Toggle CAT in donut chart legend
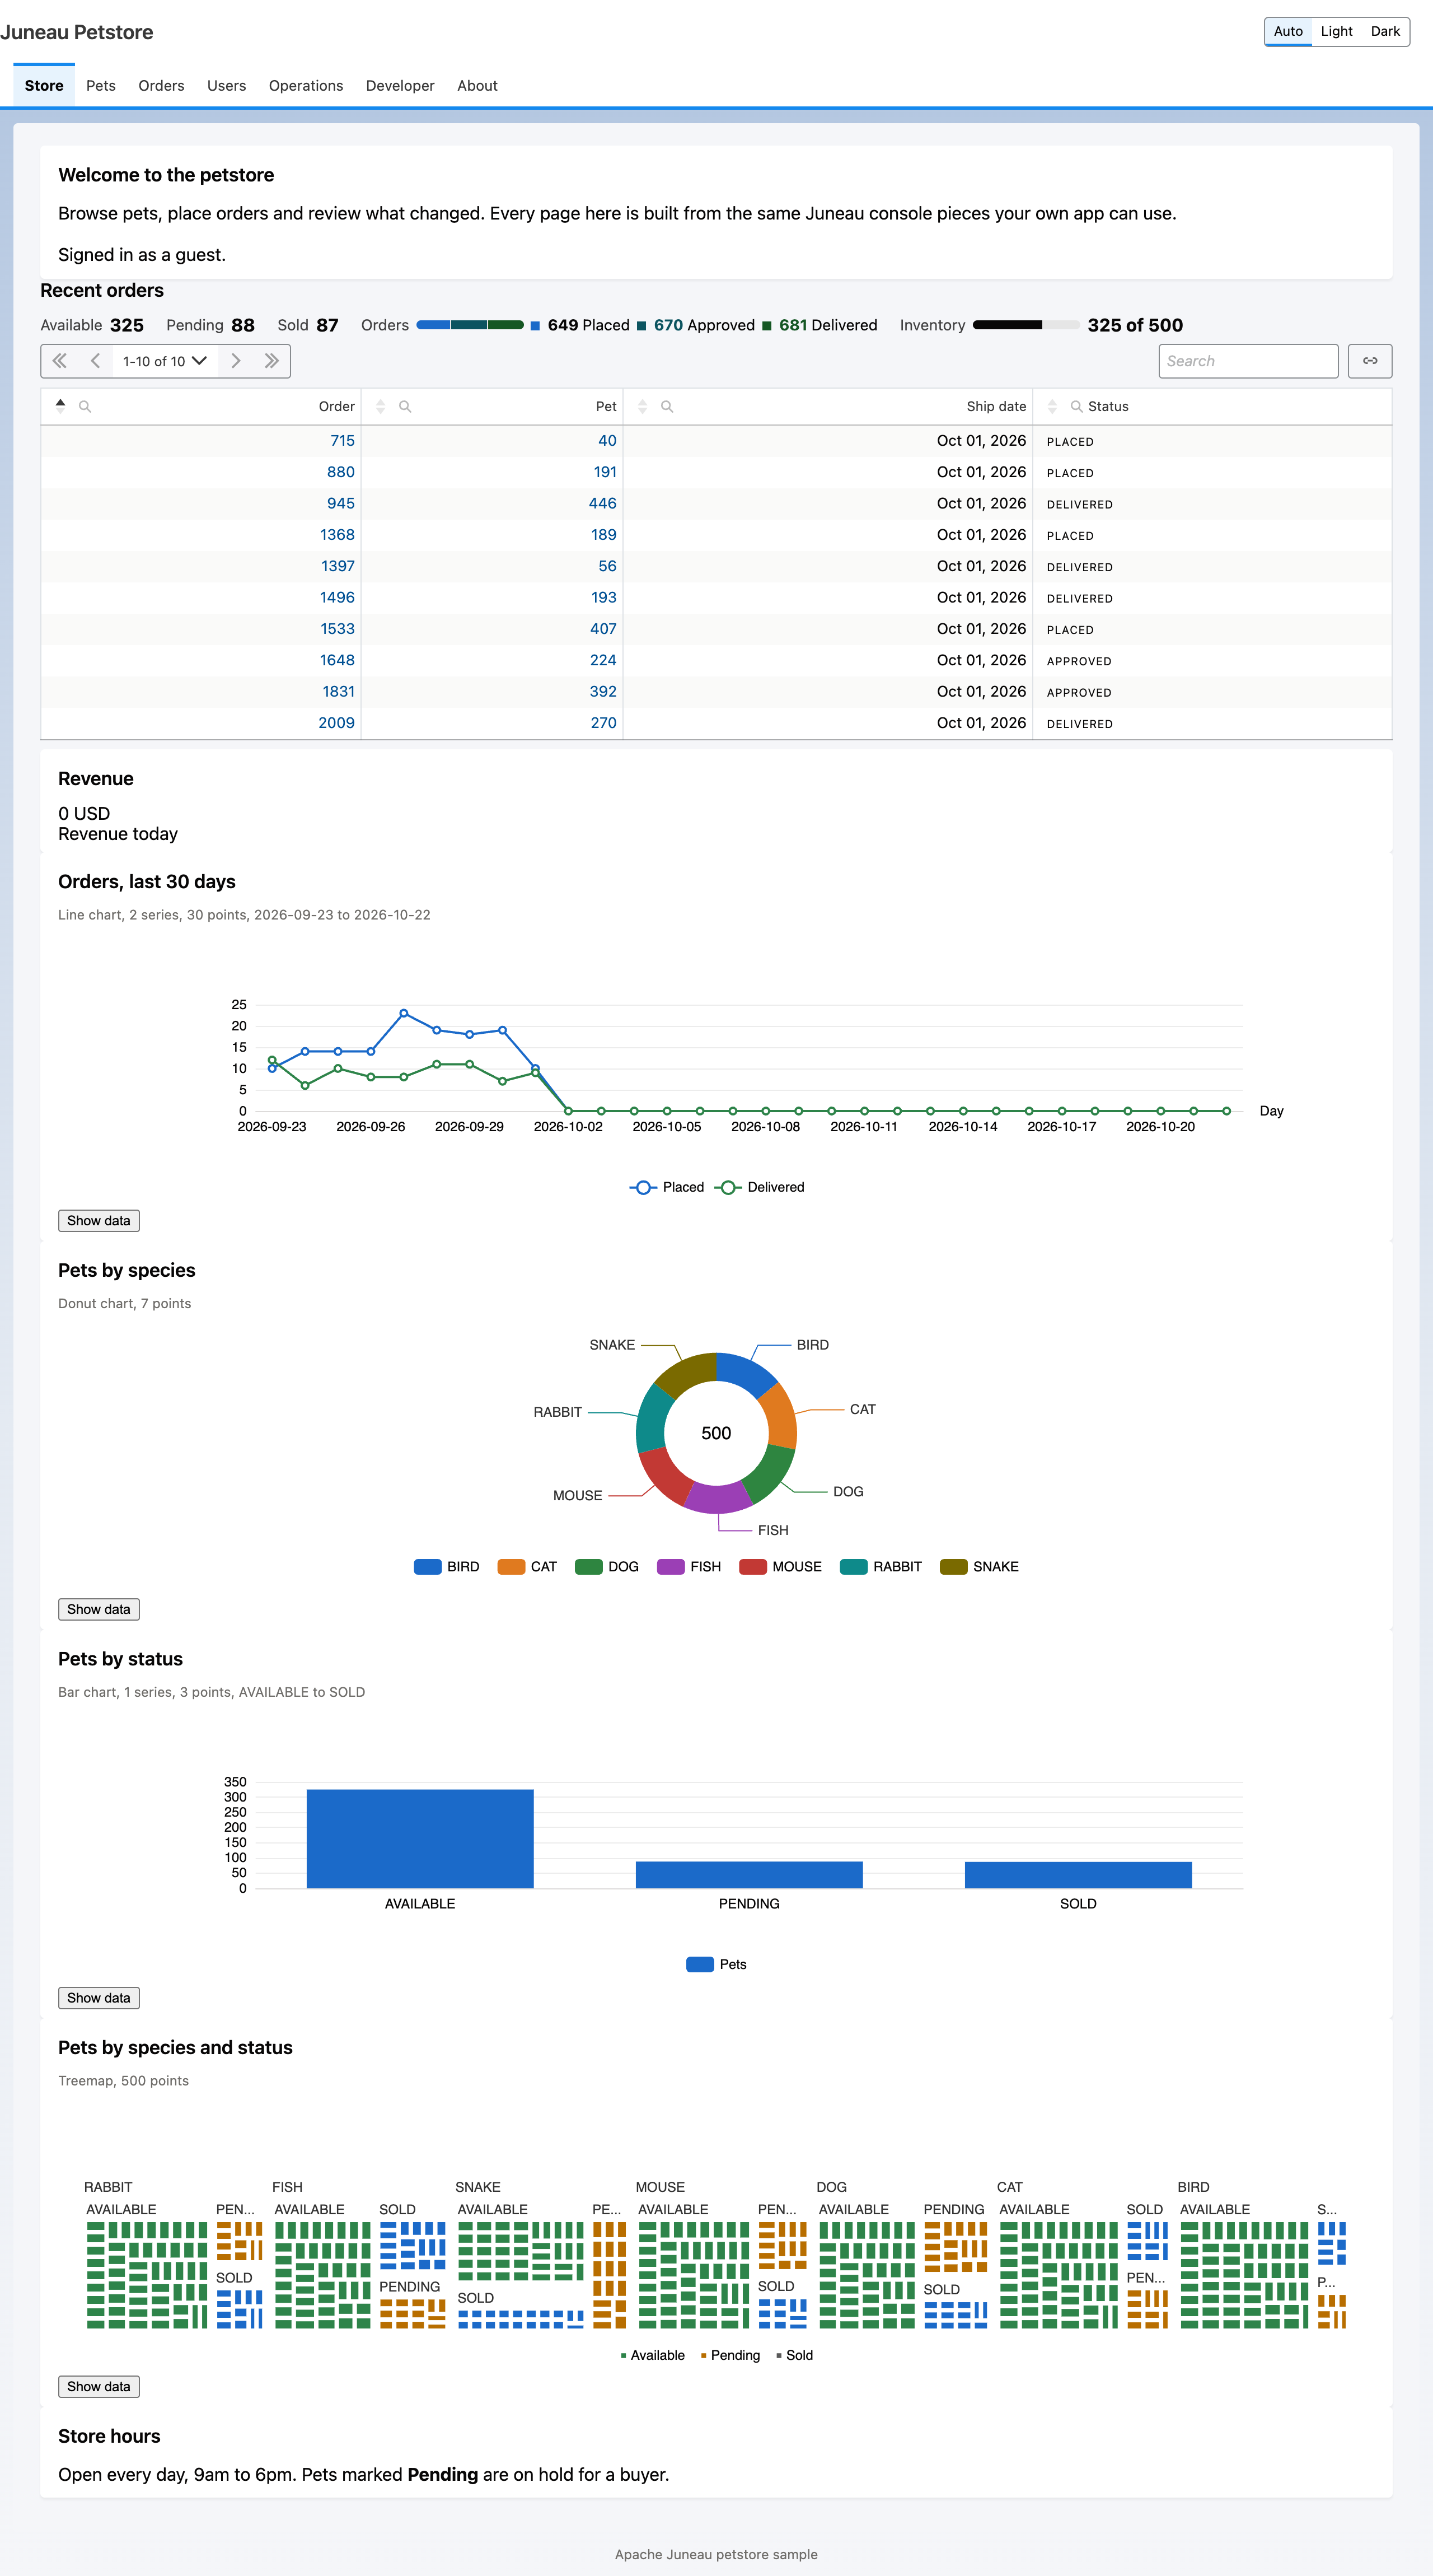The height and width of the screenshot is (2576, 1433). (x=527, y=1567)
